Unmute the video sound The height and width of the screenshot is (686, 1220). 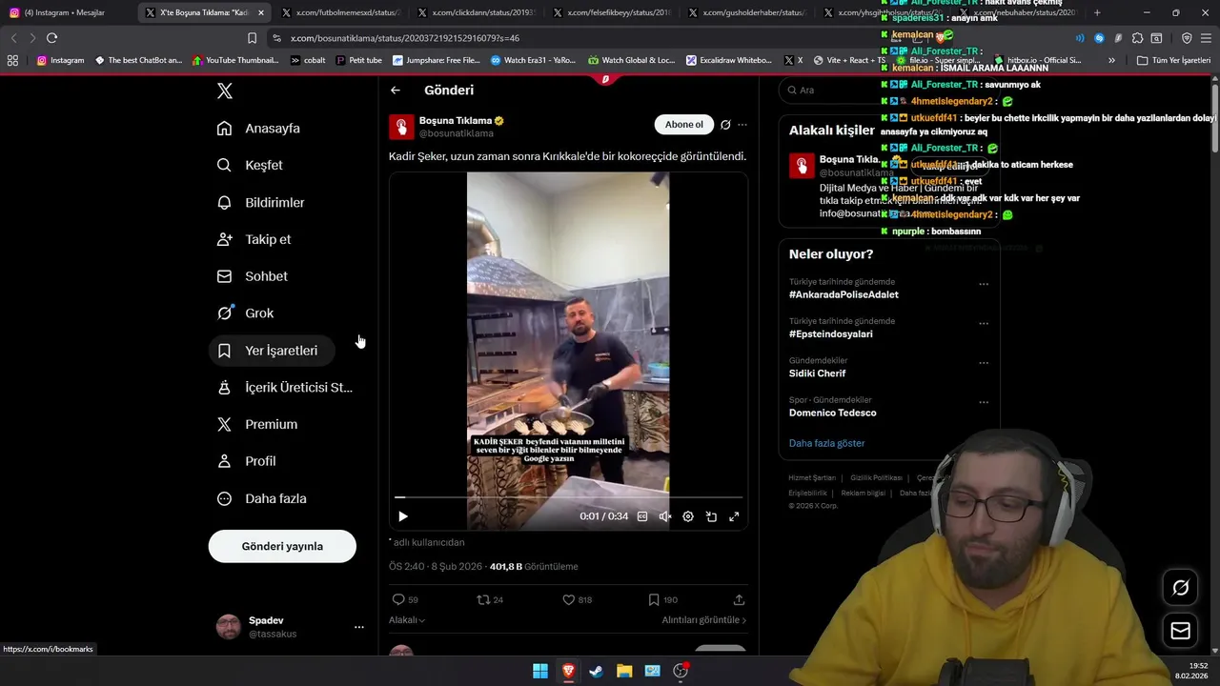tap(665, 516)
